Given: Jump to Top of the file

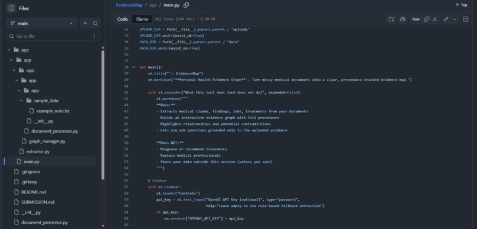Looking at the screenshot, I should (x=461, y=5).
